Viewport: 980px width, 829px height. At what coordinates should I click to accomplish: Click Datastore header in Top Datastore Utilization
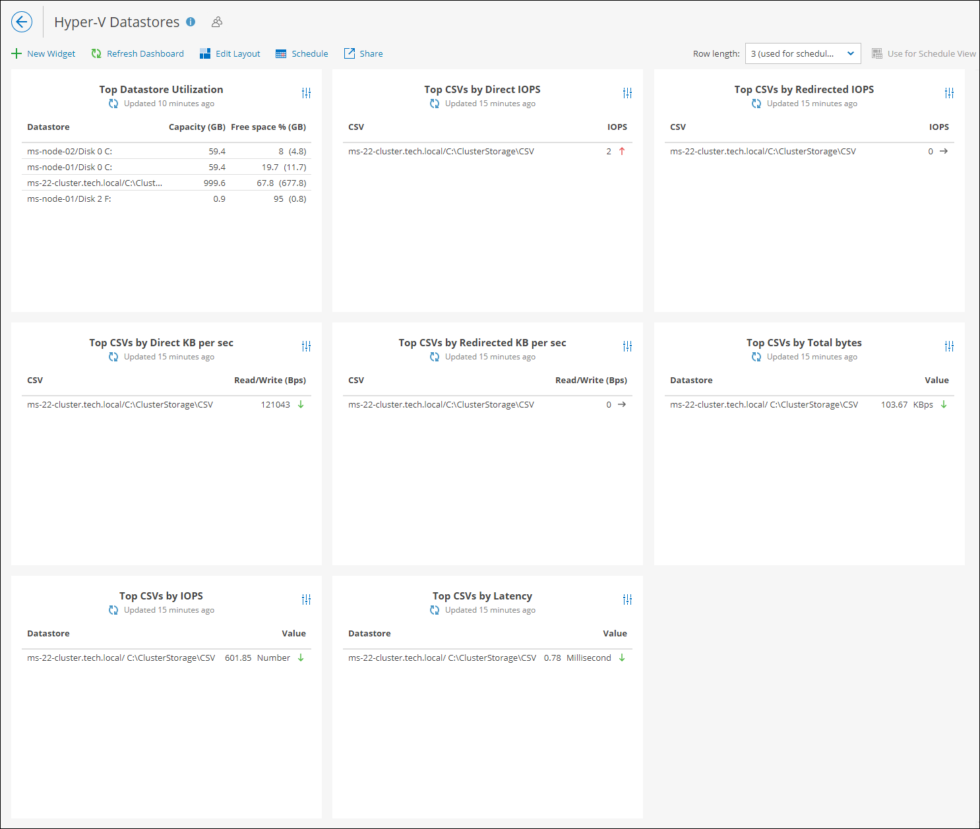pos(48,127)
